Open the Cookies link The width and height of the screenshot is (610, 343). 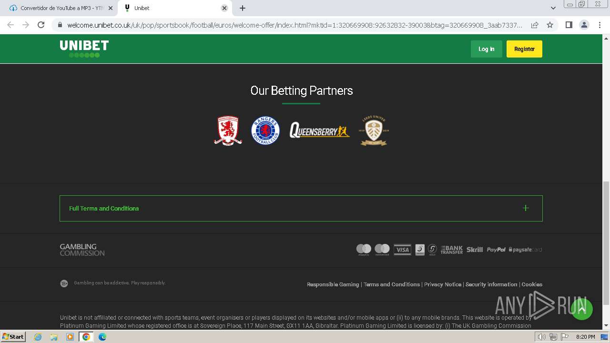tap(532, 284)
